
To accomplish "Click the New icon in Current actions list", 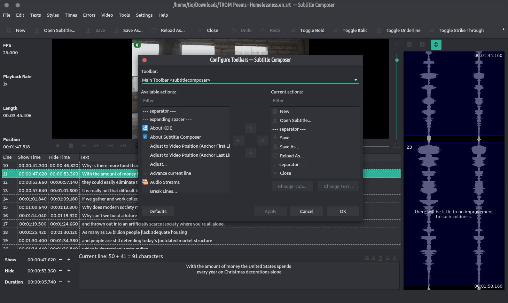I will coord(275,111).
